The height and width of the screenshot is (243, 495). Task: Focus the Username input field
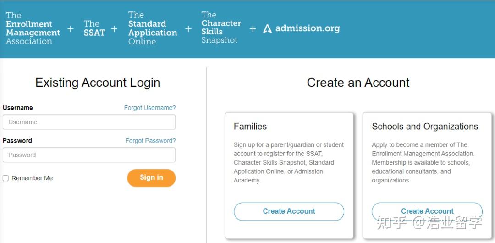tap(89, 122)
